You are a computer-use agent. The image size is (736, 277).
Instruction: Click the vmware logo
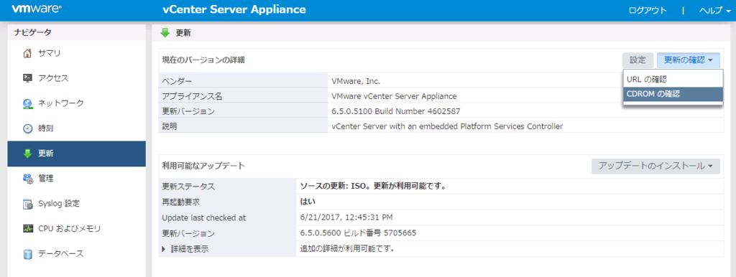(x=37, y=9)
